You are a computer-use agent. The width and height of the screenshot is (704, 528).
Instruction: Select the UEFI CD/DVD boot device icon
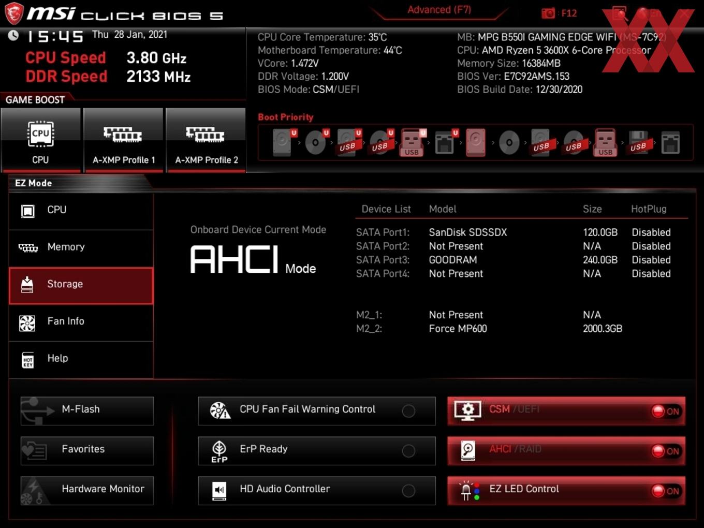316,142
